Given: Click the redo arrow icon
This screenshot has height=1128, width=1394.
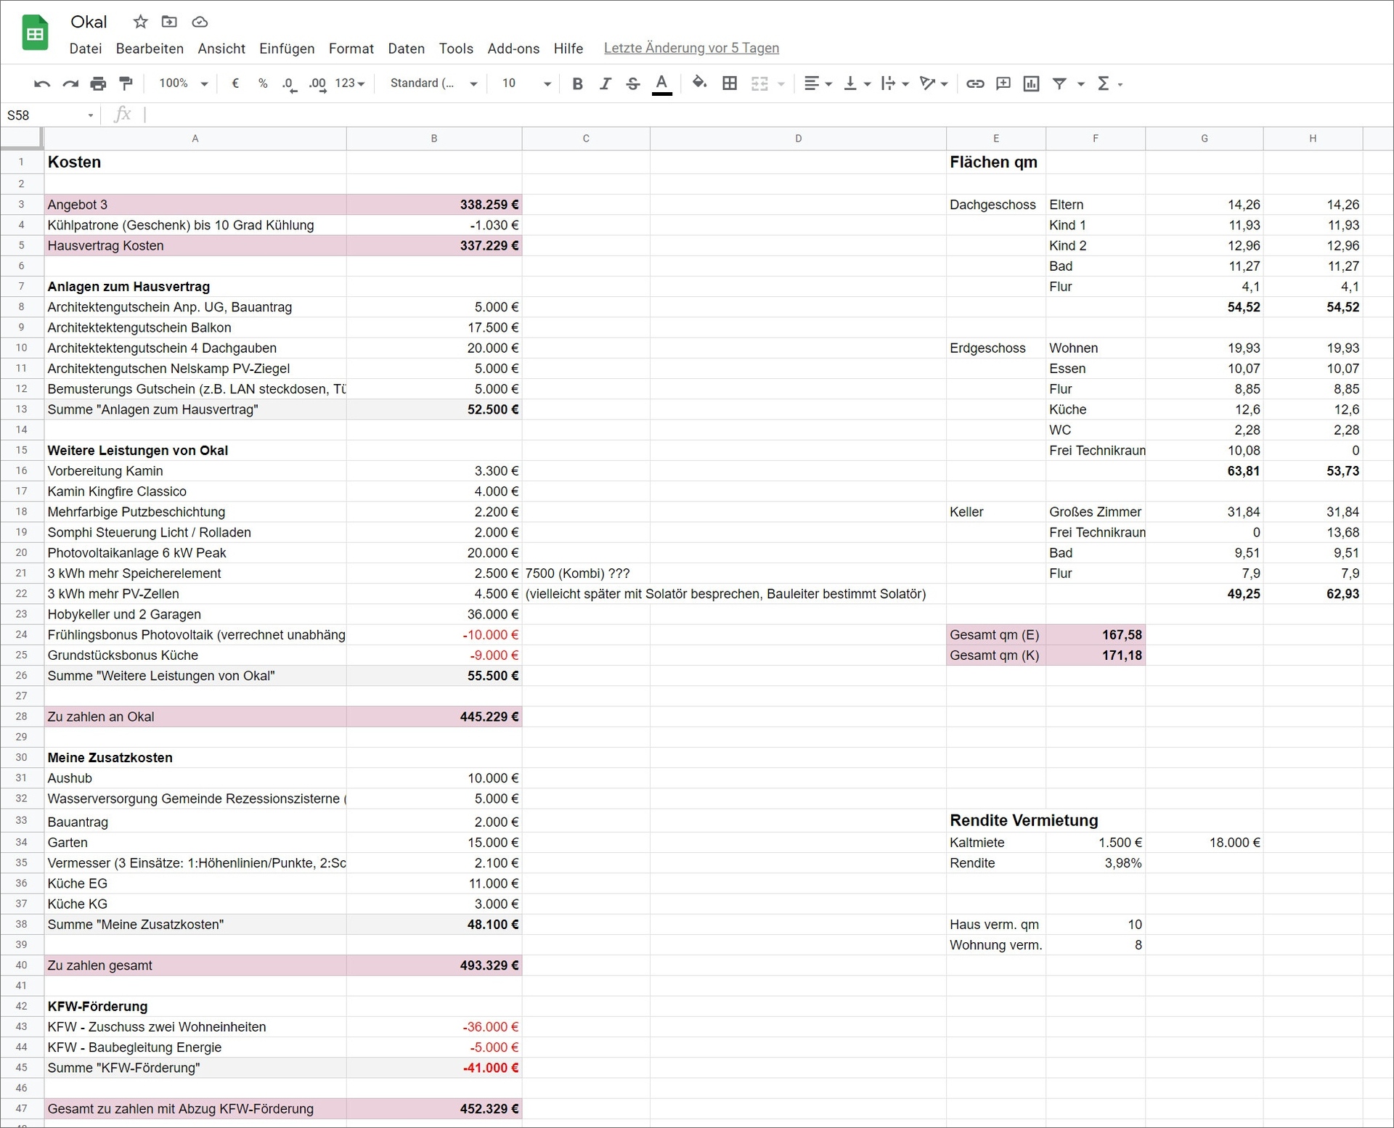Looking at the screenshot, I should [x=70, y=83].
